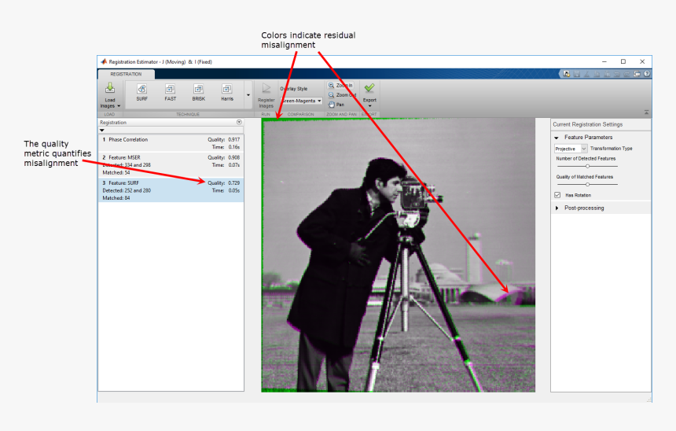Open the Load Images dropdown arrow
Viewport: 676px width, 431px height.
119,106
